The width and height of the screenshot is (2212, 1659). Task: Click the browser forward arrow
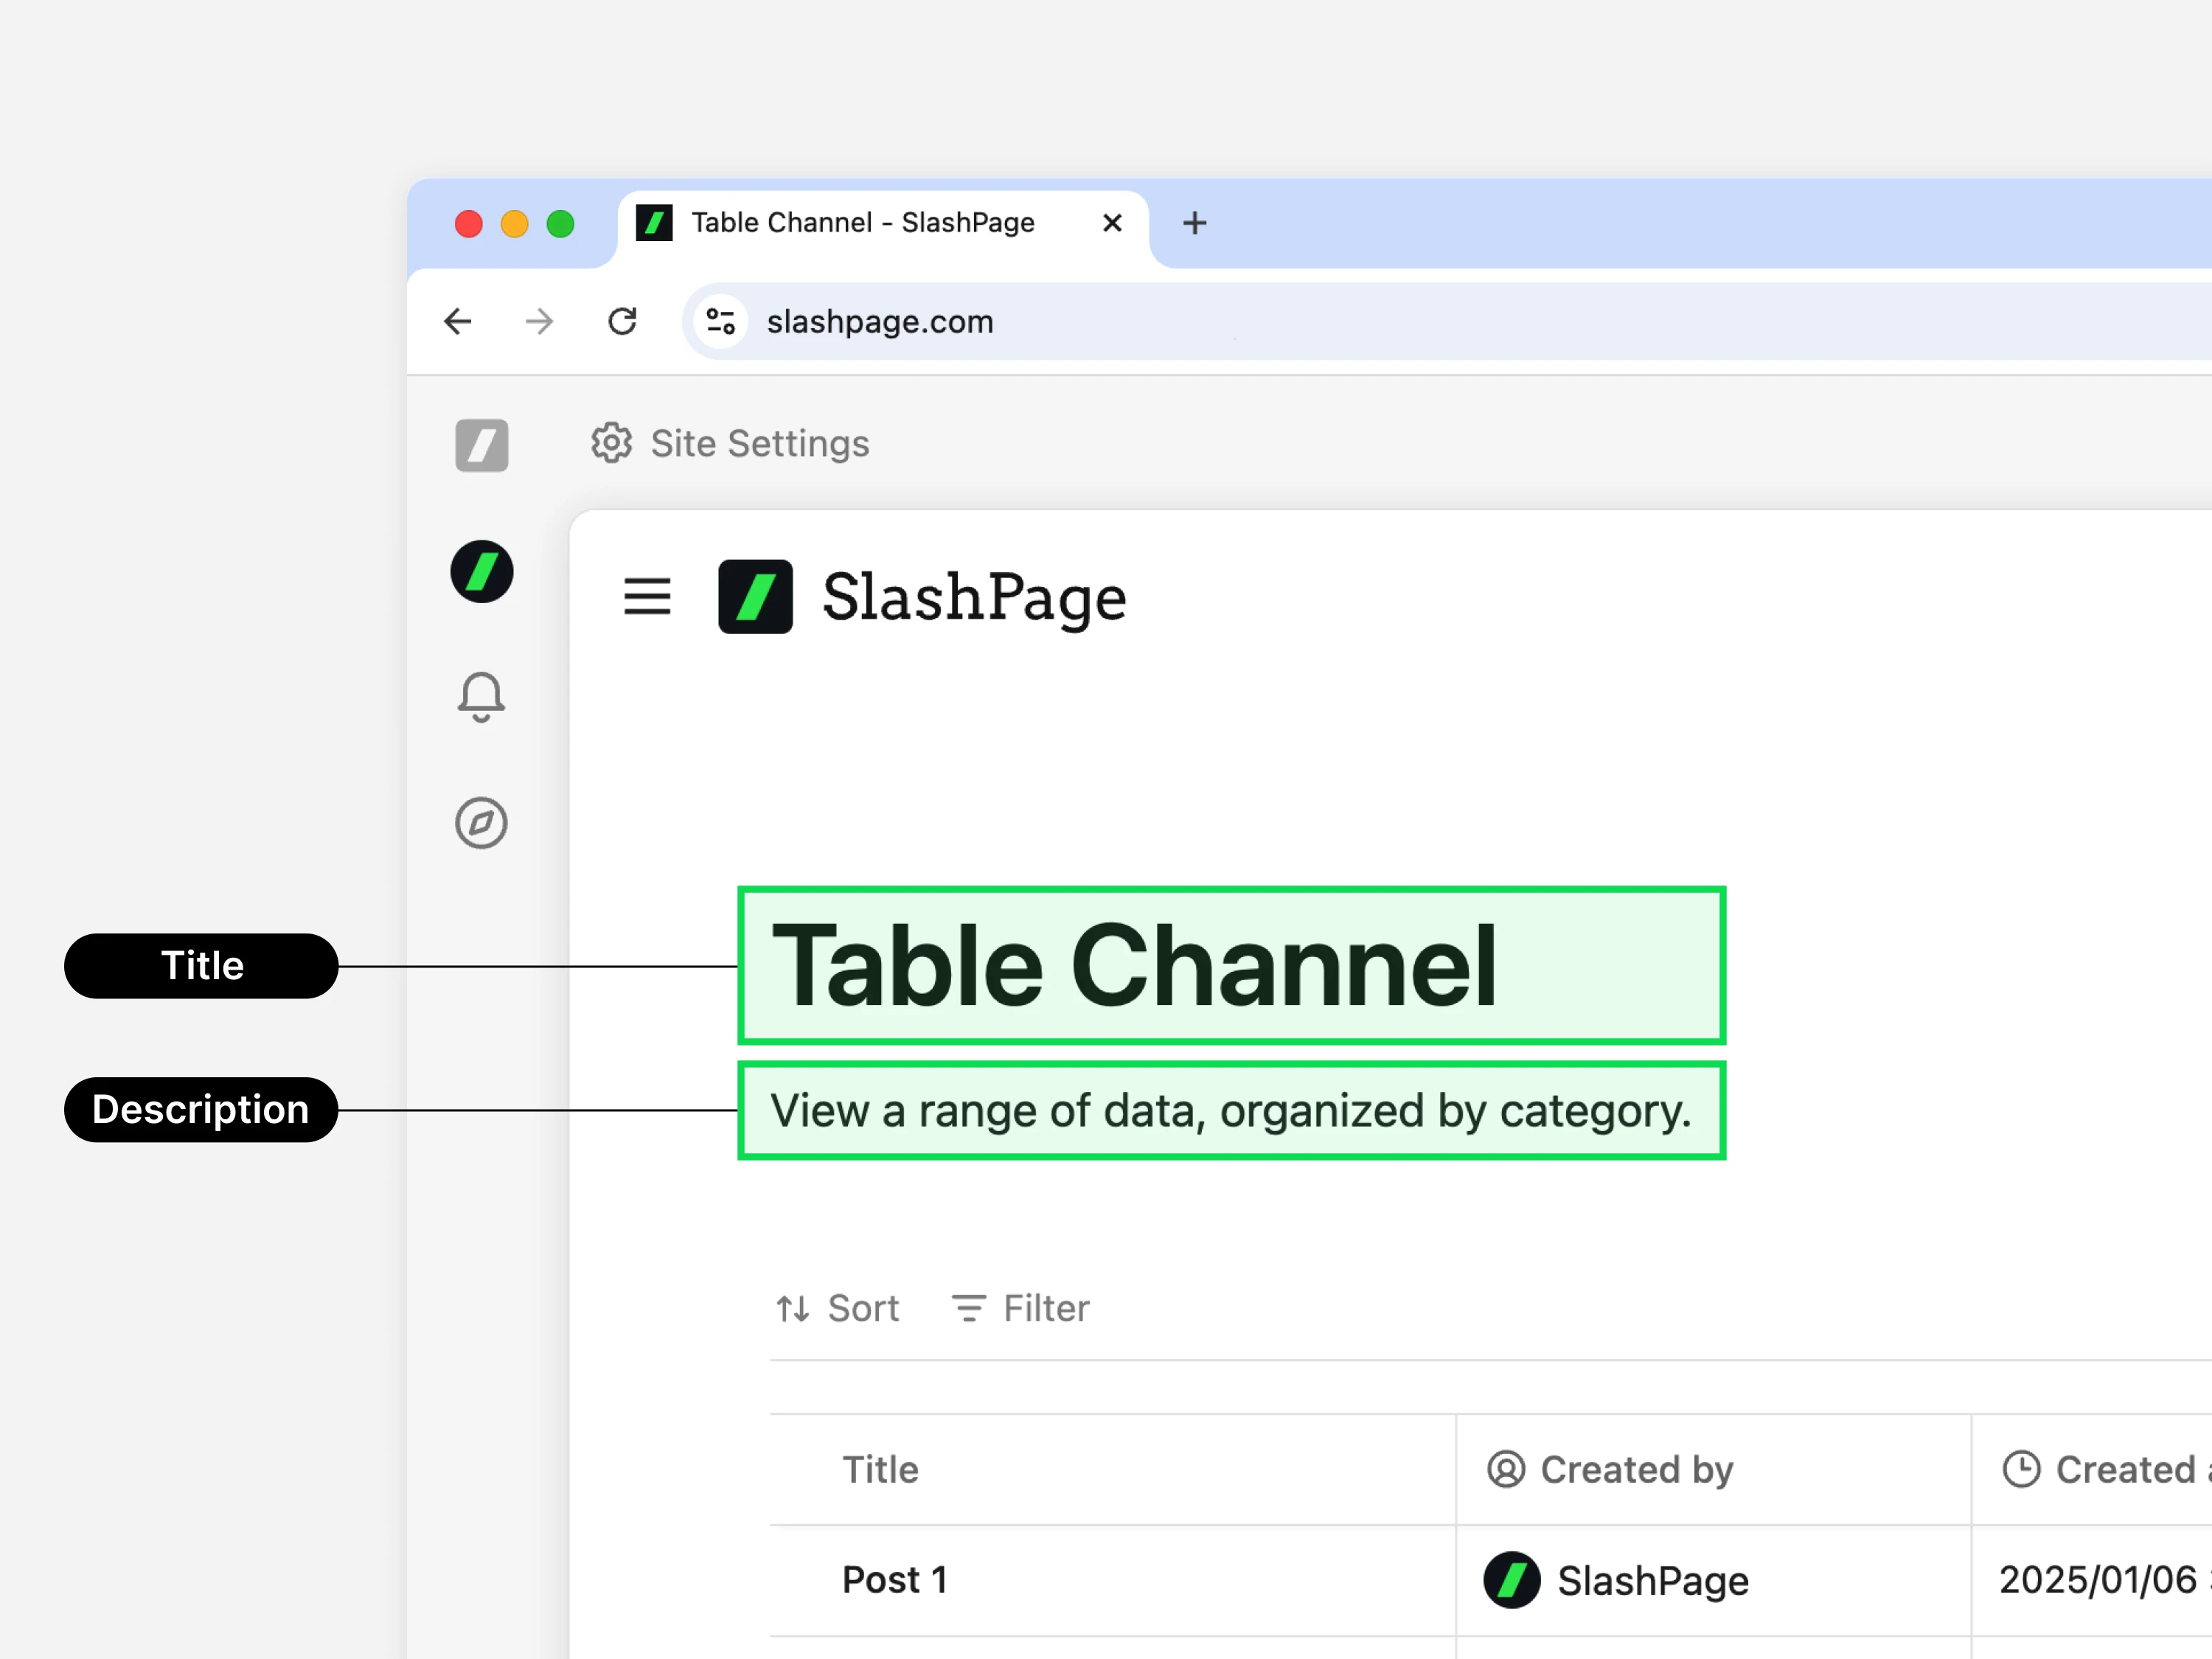540,321
